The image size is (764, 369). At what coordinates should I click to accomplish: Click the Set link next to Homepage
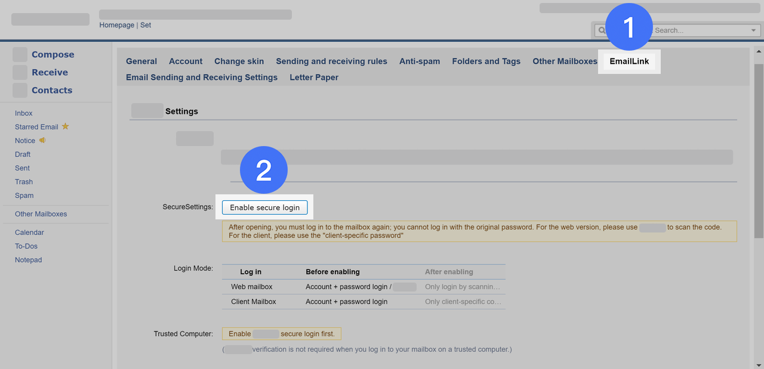(x=145, y=24)
